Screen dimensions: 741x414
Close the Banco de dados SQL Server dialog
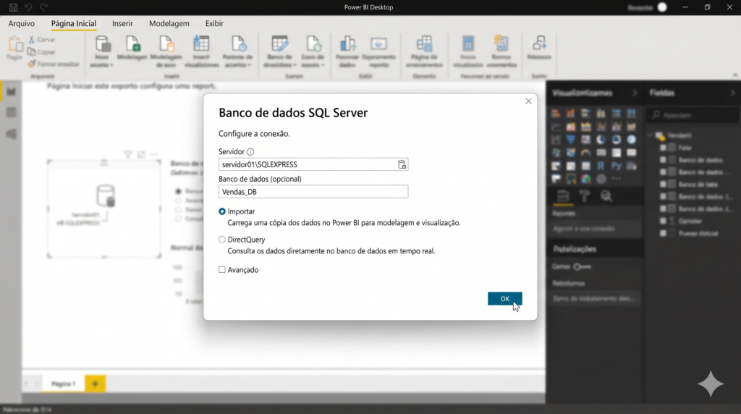[x=528, y=101]
